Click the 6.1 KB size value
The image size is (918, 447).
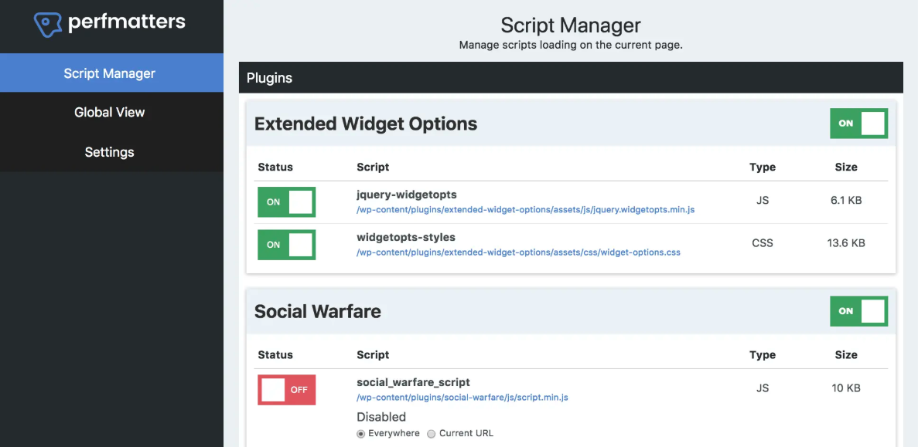pyautogui.click(x=846, y=201)
